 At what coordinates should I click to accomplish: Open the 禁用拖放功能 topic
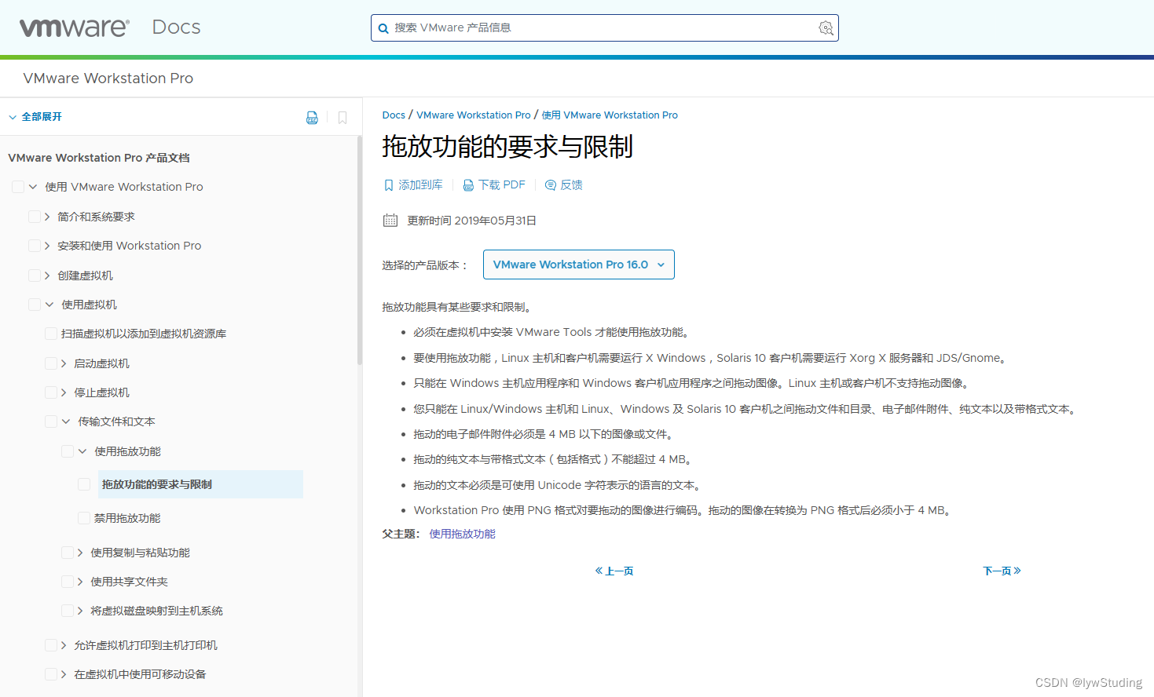[127, 518]
